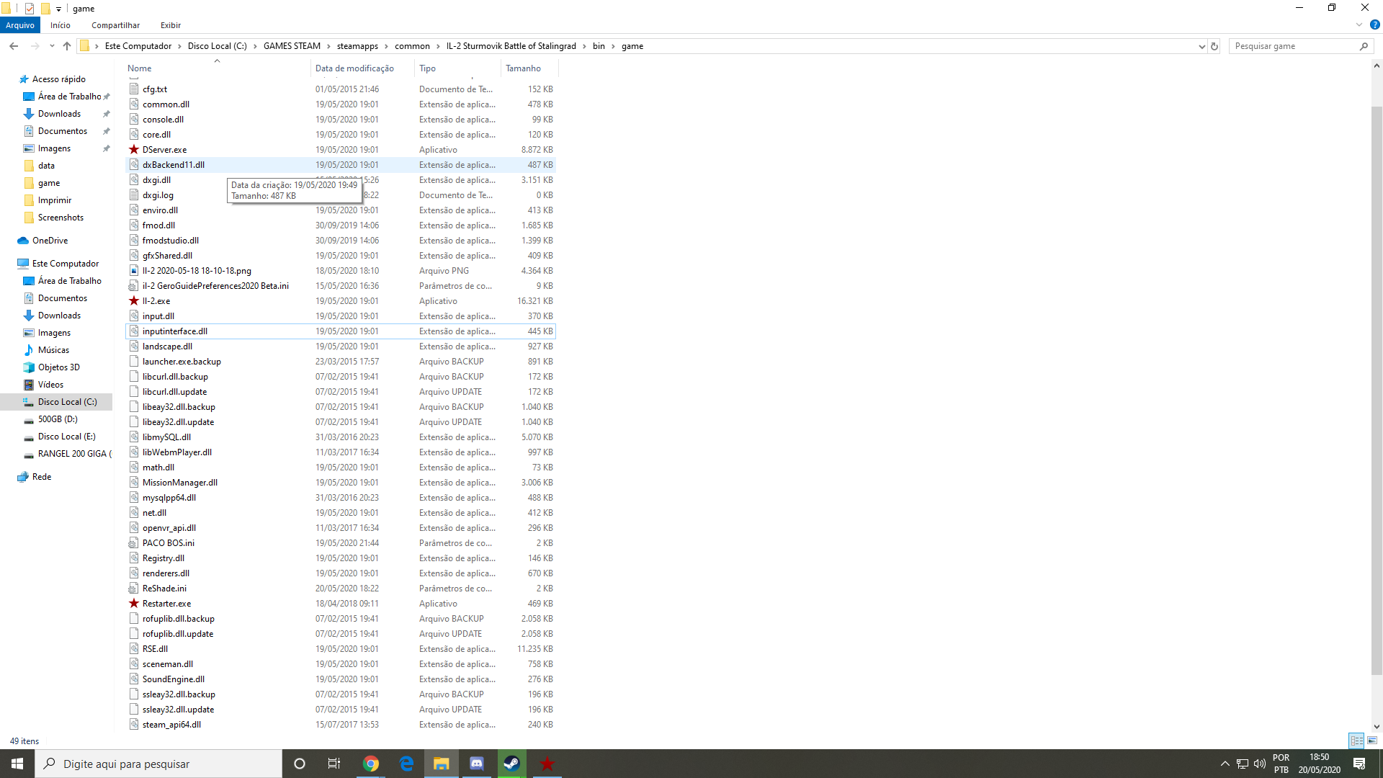This screenshot has height=778, width=1383.
Task: Open the Arquivo menu tab
Action: [x=20, y=25]
